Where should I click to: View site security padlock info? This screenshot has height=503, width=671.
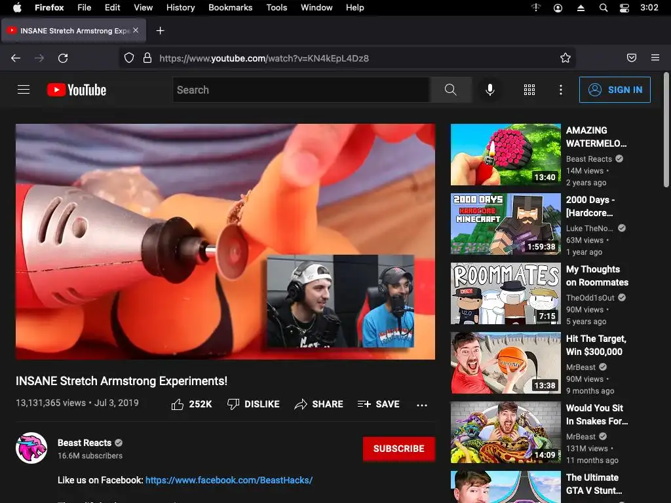[x=147, y=58]
